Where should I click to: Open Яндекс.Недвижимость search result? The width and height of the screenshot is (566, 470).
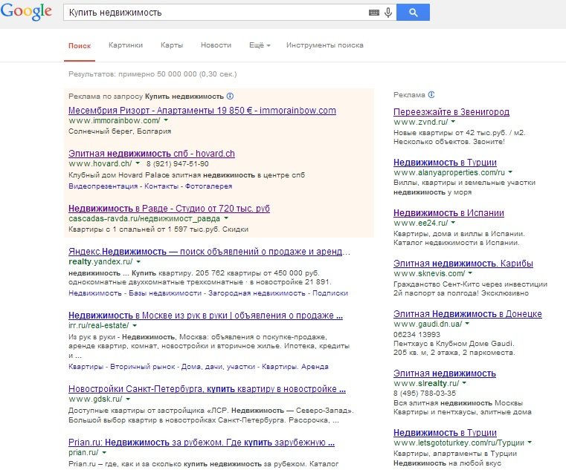click(209, 251)
